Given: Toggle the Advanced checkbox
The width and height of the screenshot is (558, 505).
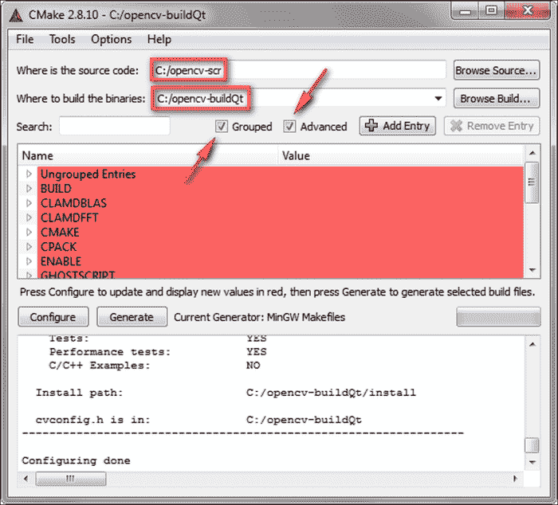Looking at the screenshot, I should click(289, 126).
